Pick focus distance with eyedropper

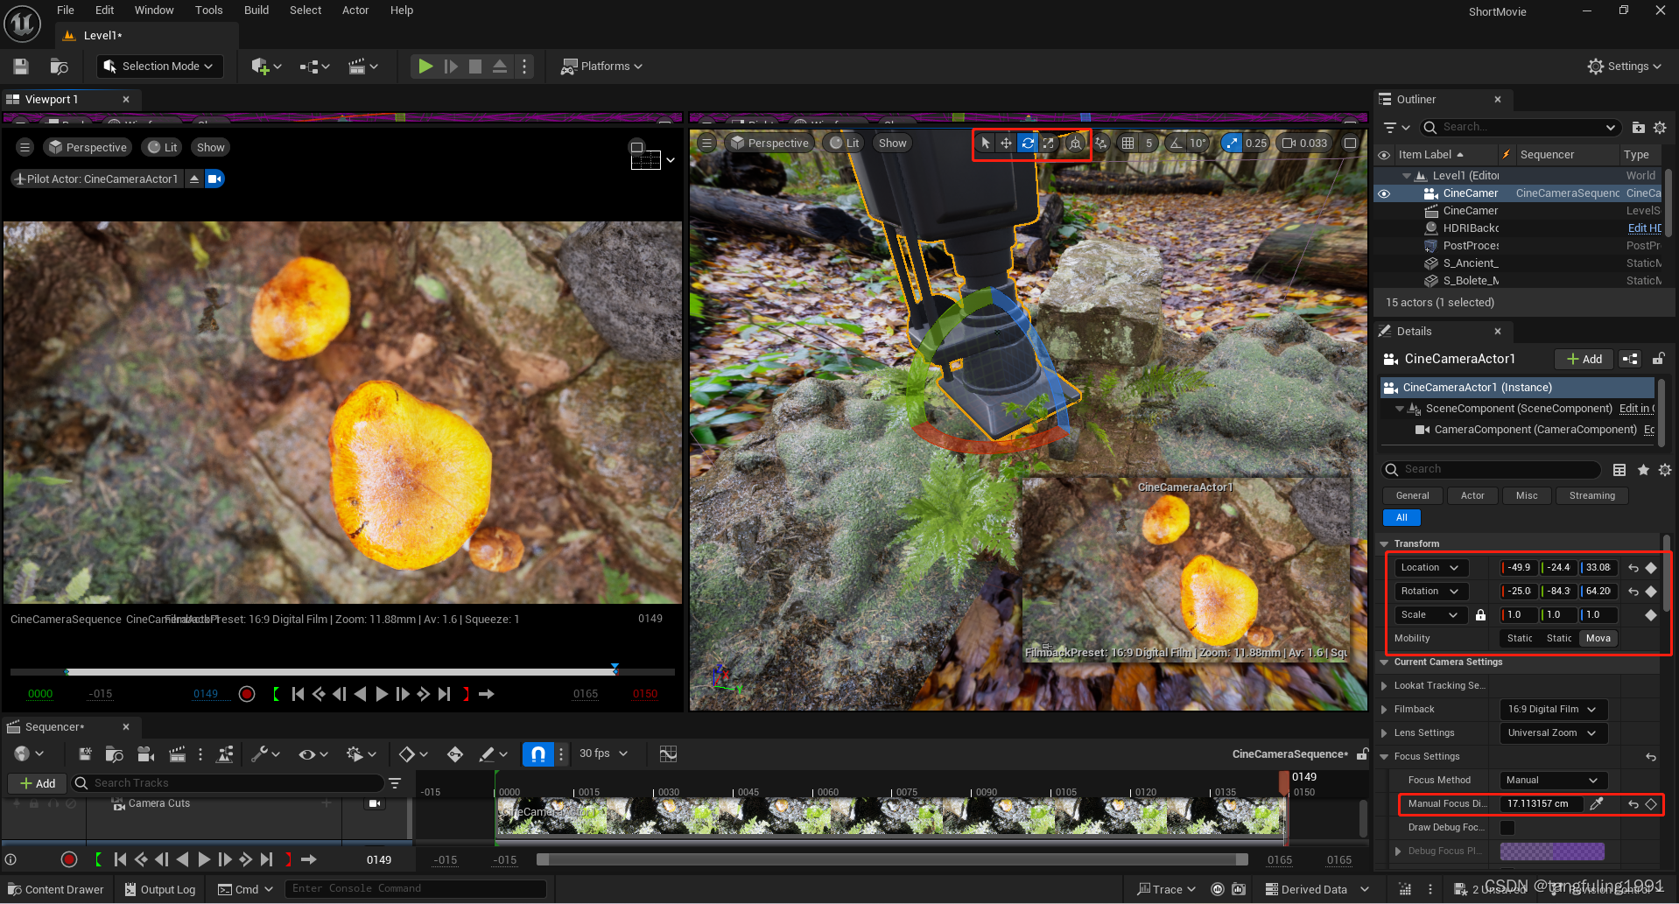pyautogui.click(x=1597, y=804)
